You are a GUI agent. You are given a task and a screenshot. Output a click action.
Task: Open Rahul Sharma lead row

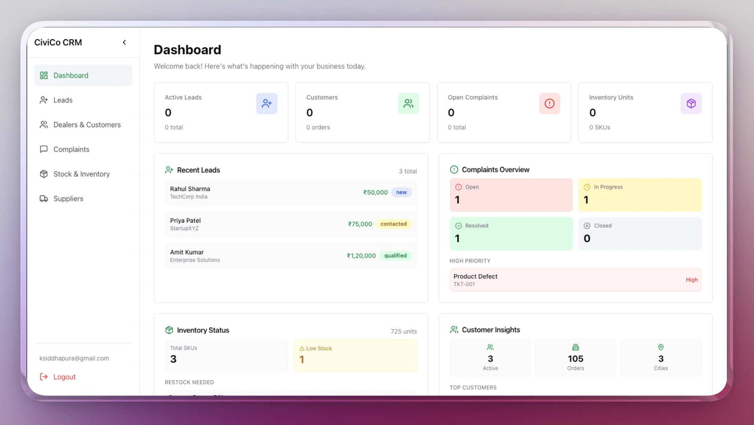point(291,192)
